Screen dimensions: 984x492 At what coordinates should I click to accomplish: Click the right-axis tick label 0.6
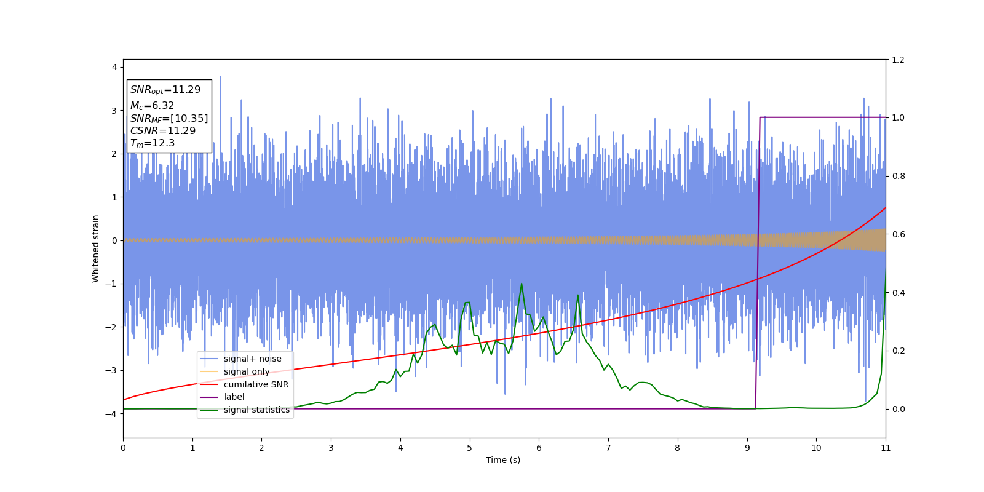[898, 234]
